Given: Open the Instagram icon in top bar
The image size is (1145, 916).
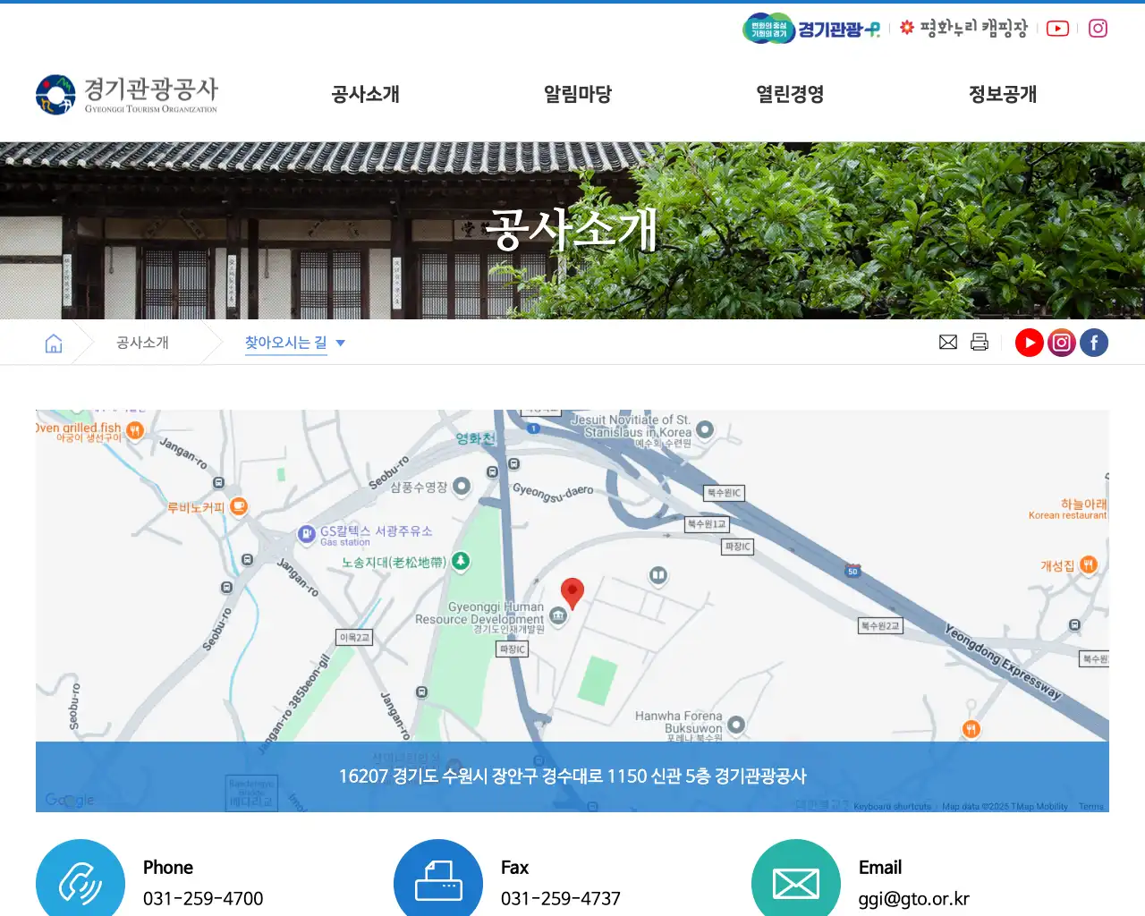Looking at the screenshot, I should click(1098, 29).
